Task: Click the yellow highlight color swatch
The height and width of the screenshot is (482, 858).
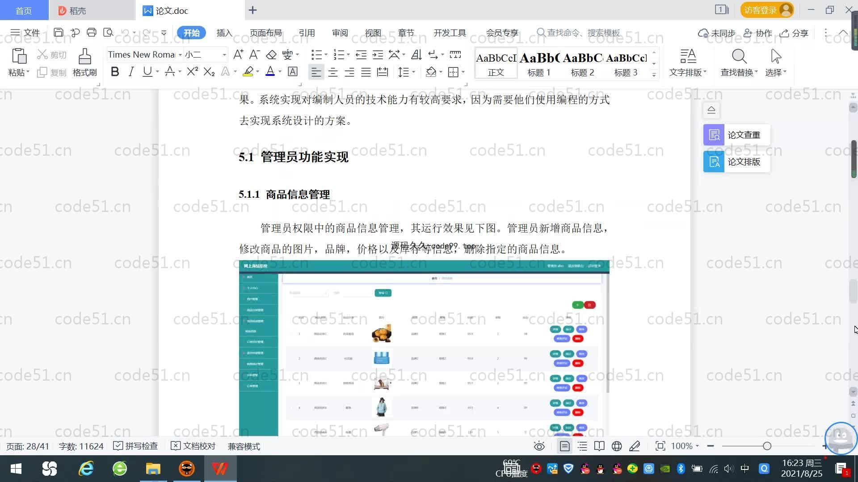Action: pos(248,72)
